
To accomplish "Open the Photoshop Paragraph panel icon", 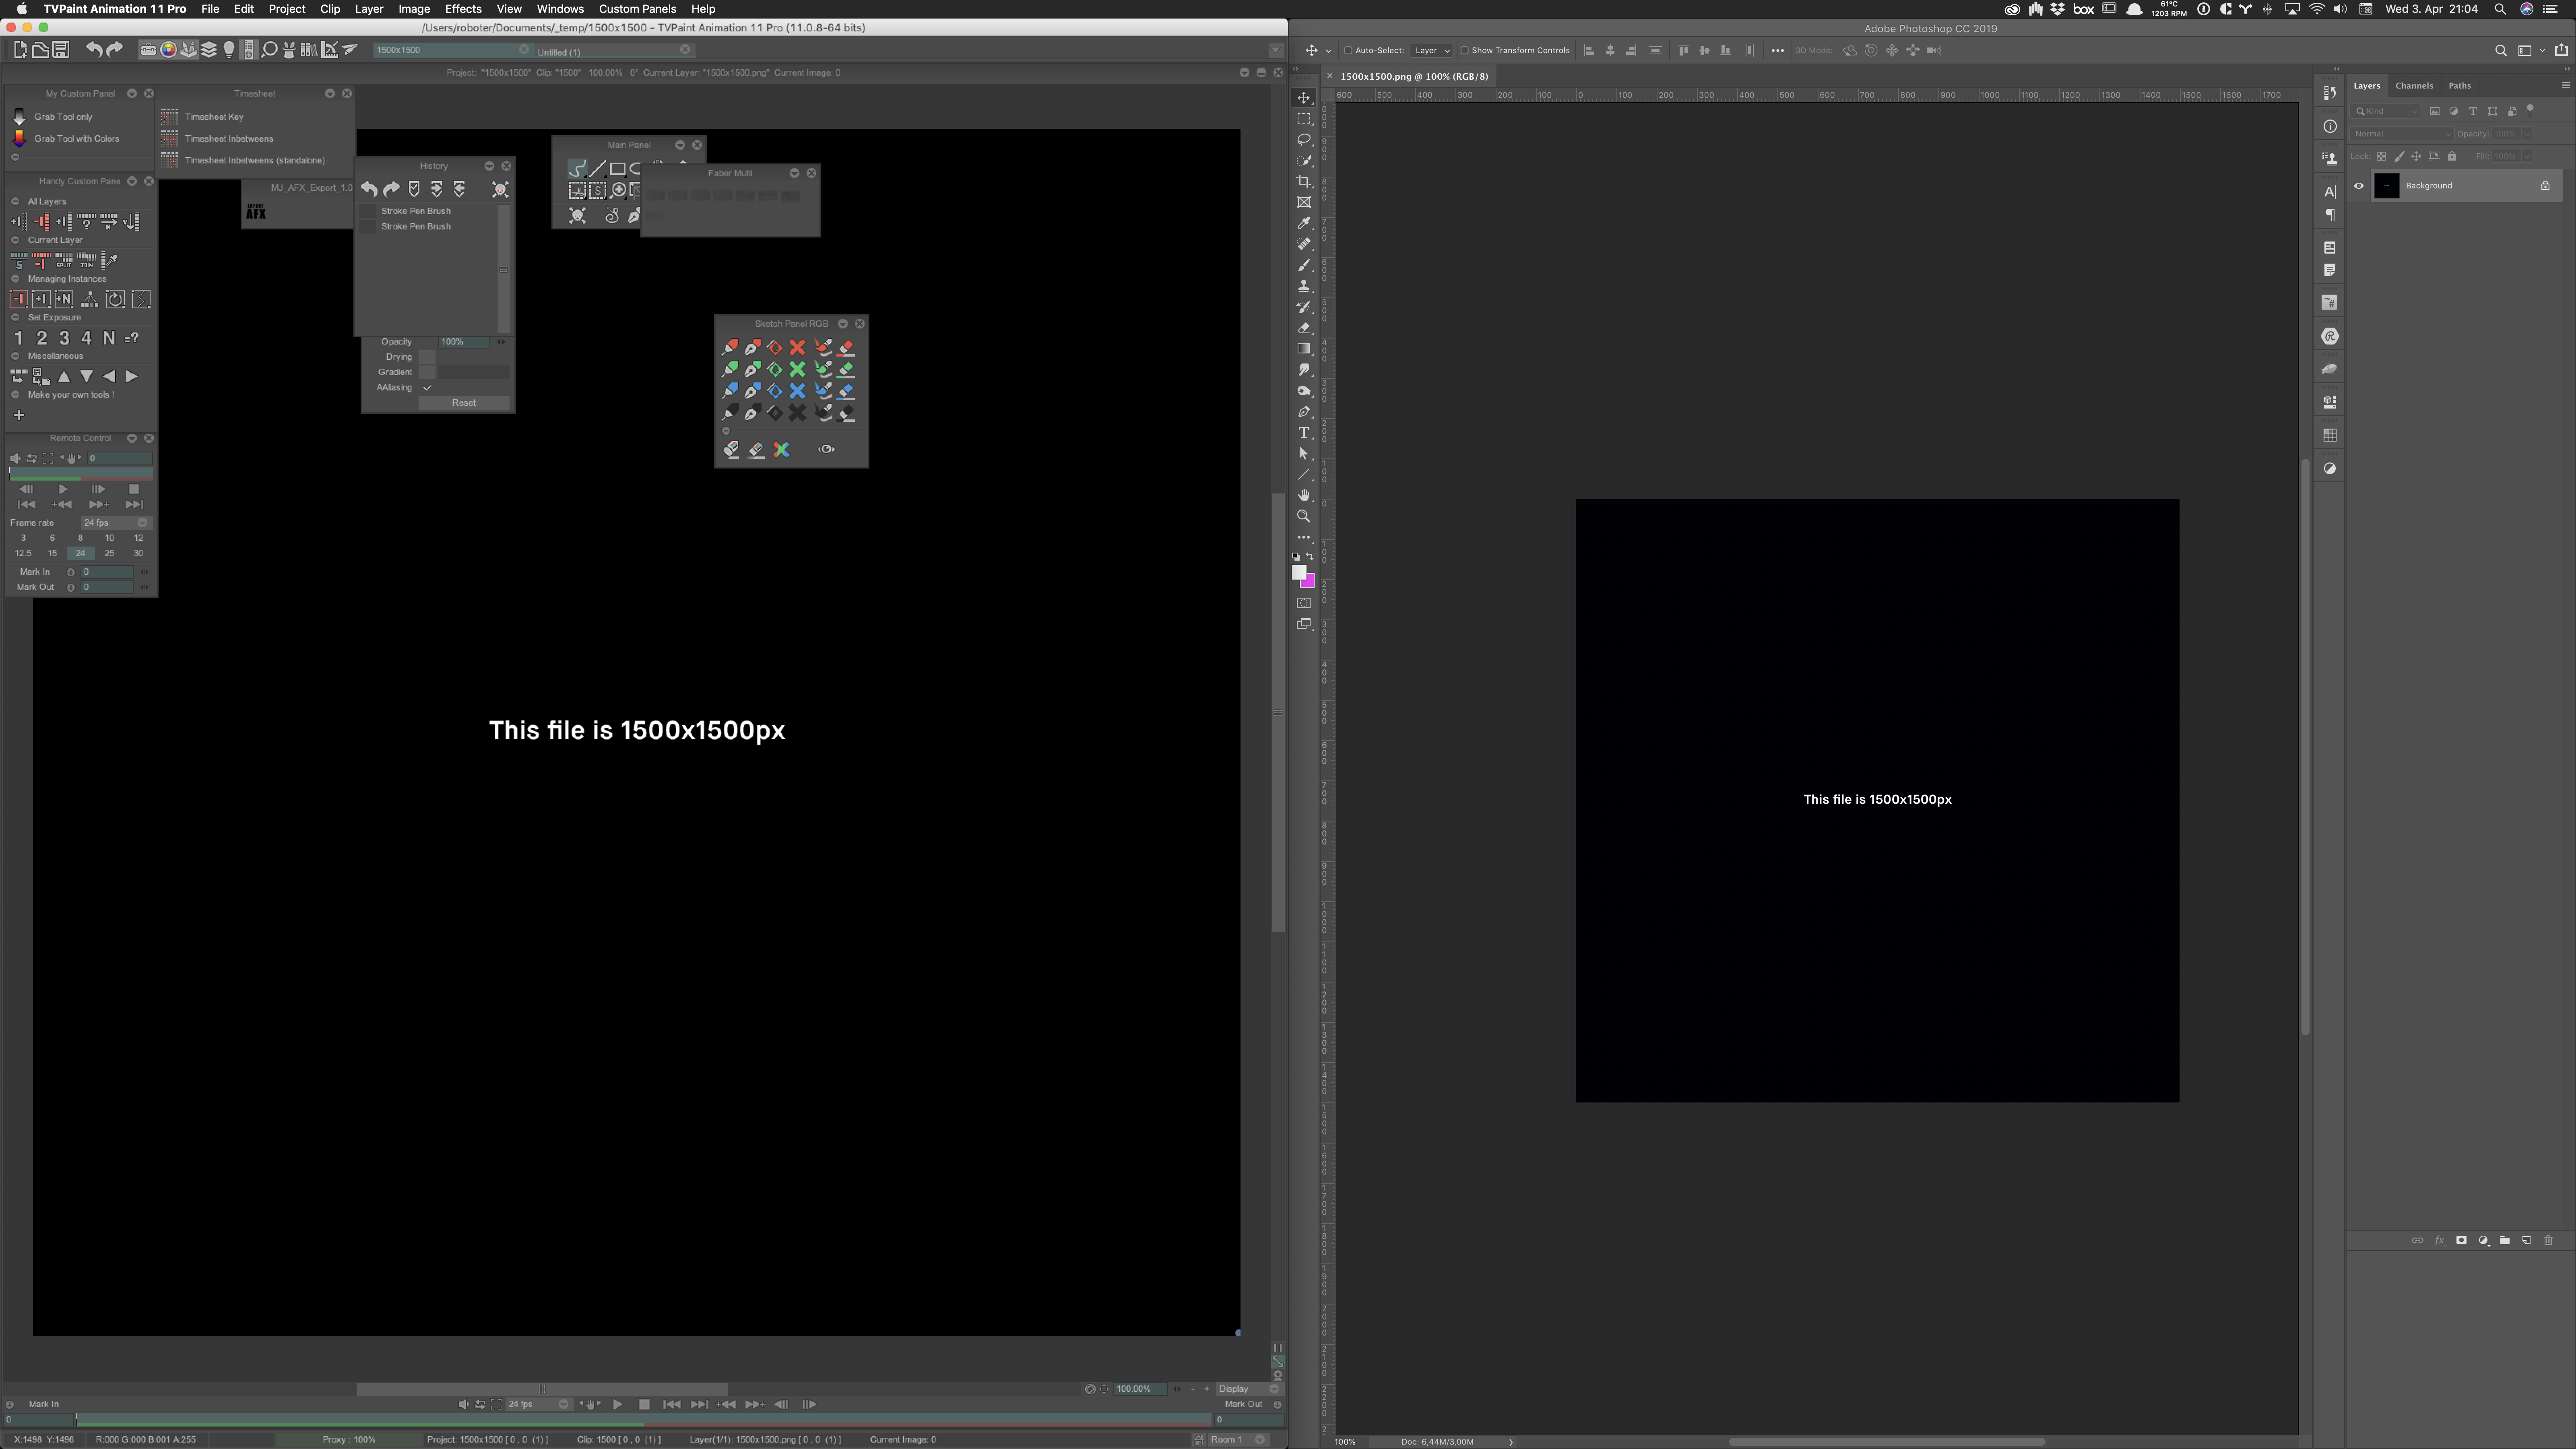I will [2330, 215].
